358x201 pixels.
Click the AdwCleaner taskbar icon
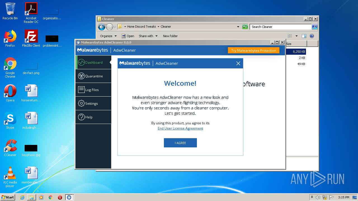point(69,197)
